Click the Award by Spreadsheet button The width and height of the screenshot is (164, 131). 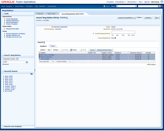[x=125, y=18]
